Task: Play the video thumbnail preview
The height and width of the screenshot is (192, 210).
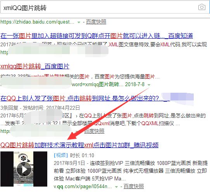Action: pos(24,169)
